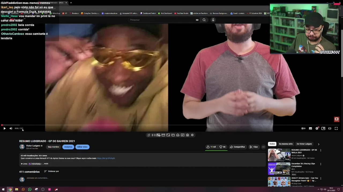Image resolution: width=343 pixels, height=192 pixels.
Task: Select De Victor Ludgero chip
Action: [x=304, y=144]
